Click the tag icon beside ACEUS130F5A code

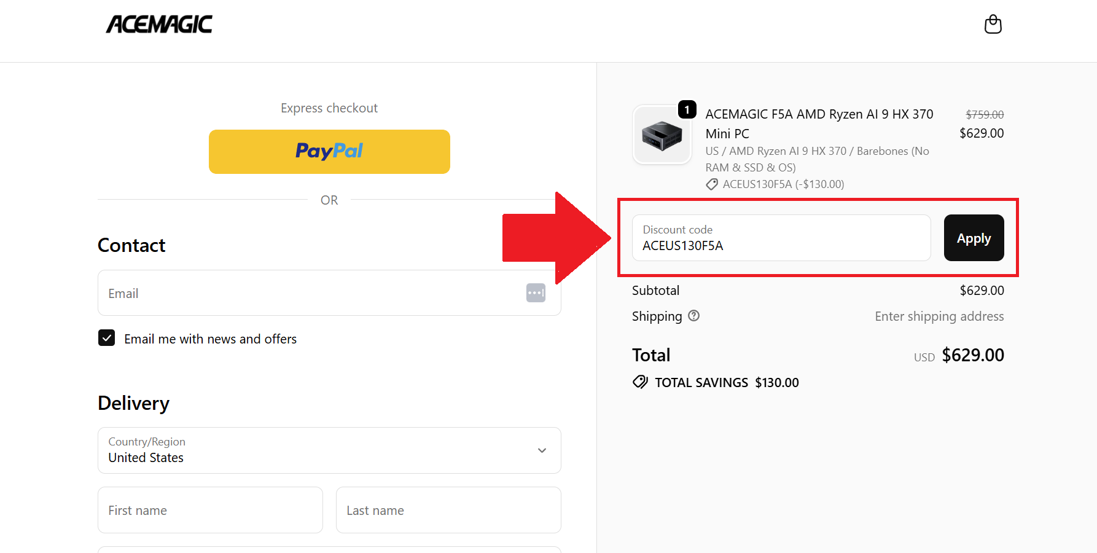(711, 184)
